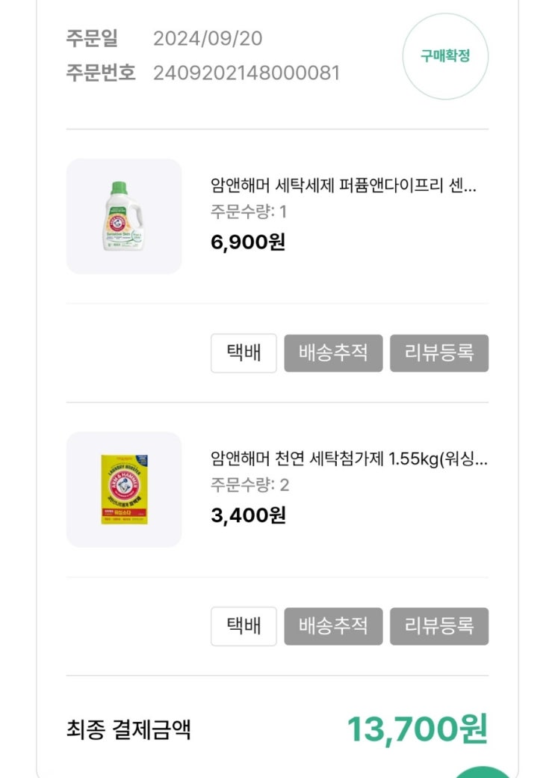Click the 주문수량: 2 quantity text
555x778 pixels.
(249, 485)
